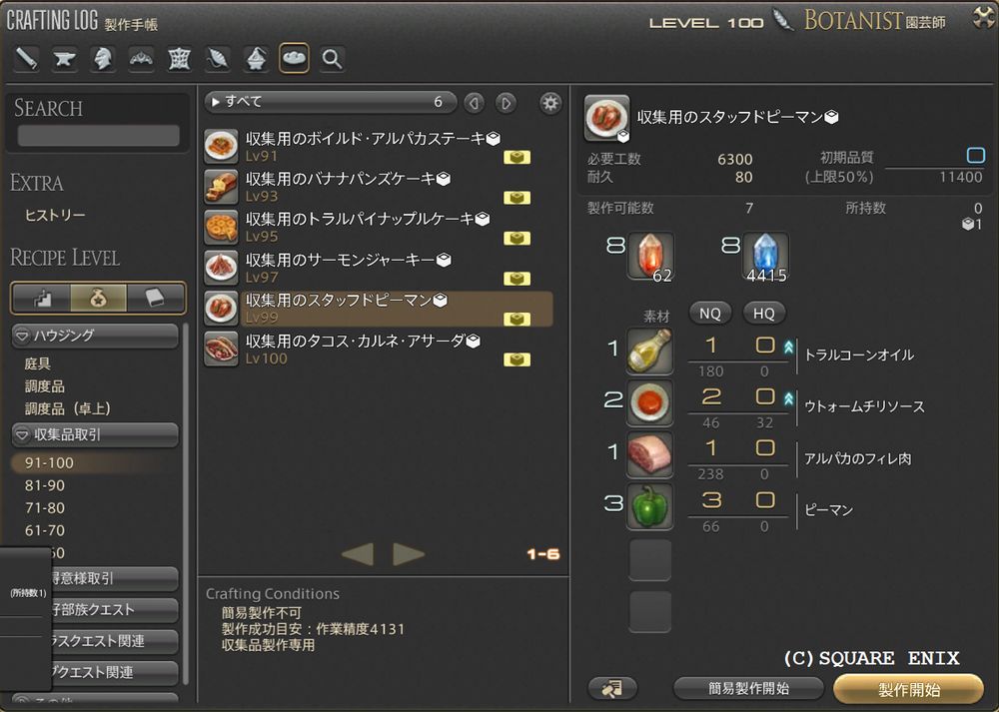Click HQ quantity 0 for アルパカのフィレ肉
The image size is (999, 712).
tap(764, 448)
